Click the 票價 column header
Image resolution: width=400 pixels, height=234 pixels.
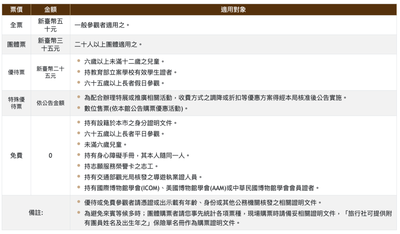click(16, 10)
